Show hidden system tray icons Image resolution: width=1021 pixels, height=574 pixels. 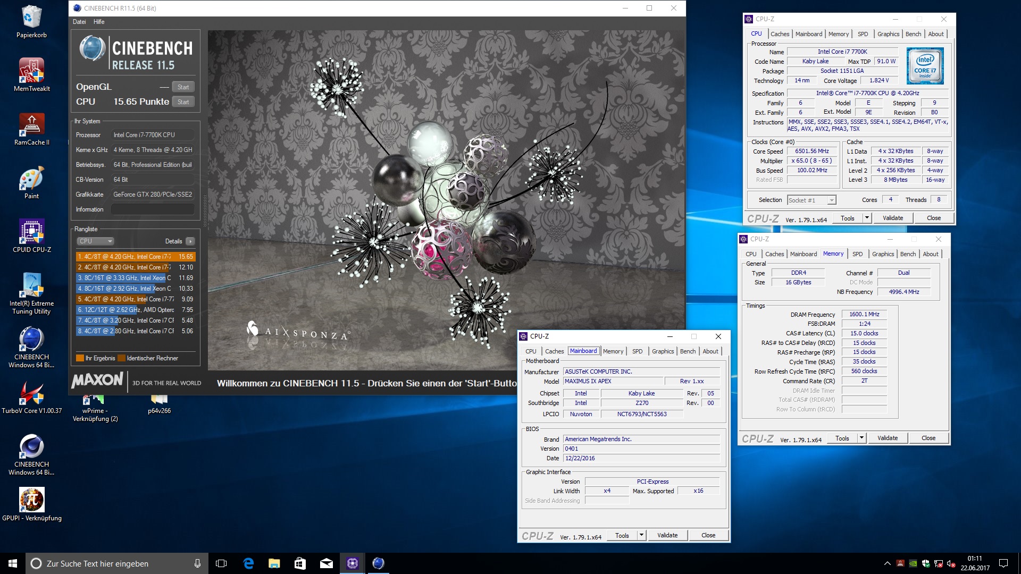click(887, 563)
